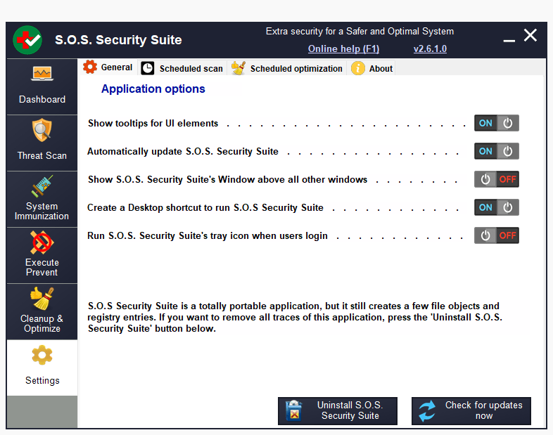Click the 'S.O.S. Security Suite' title text

tap(118, 40)
